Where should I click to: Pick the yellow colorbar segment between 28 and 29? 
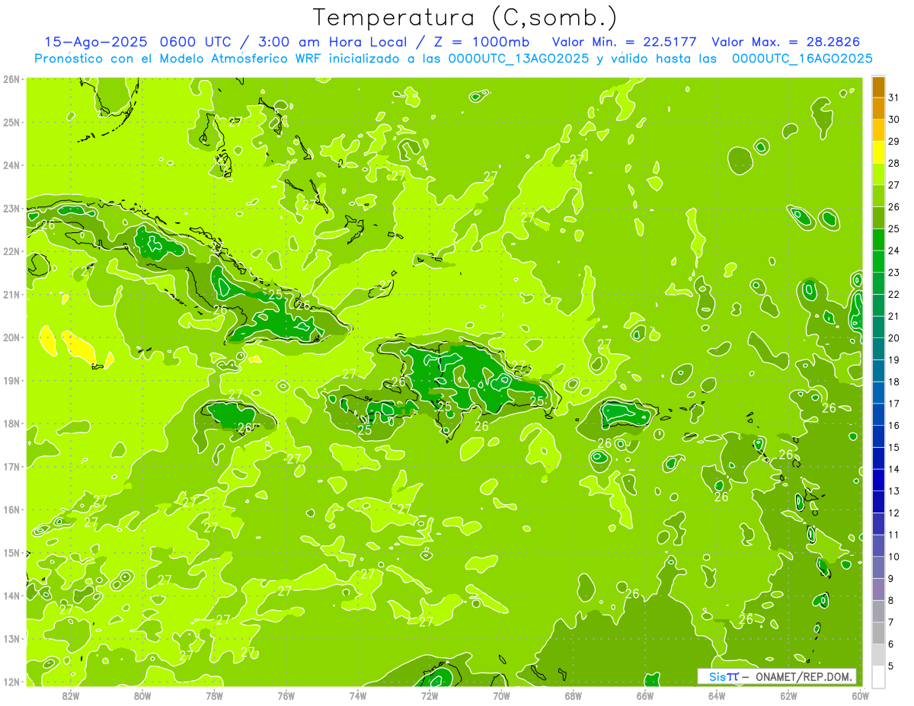pos(879,152)
